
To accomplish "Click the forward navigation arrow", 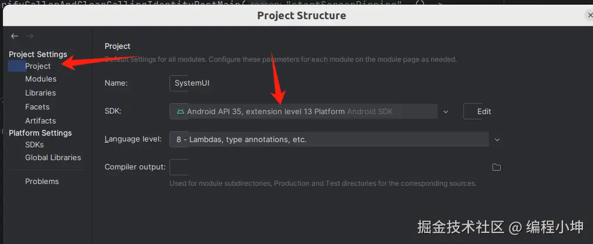I will pos(30,36).
